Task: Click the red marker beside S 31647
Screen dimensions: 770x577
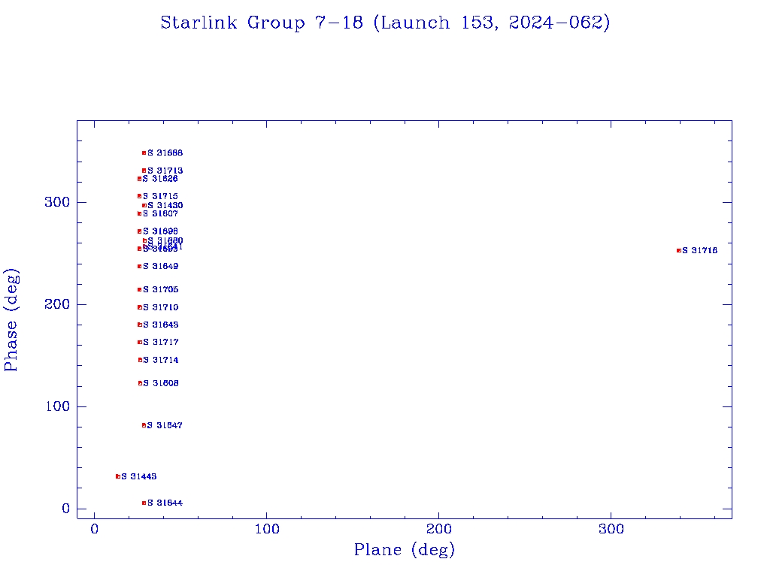Action: tap(144, 425)
